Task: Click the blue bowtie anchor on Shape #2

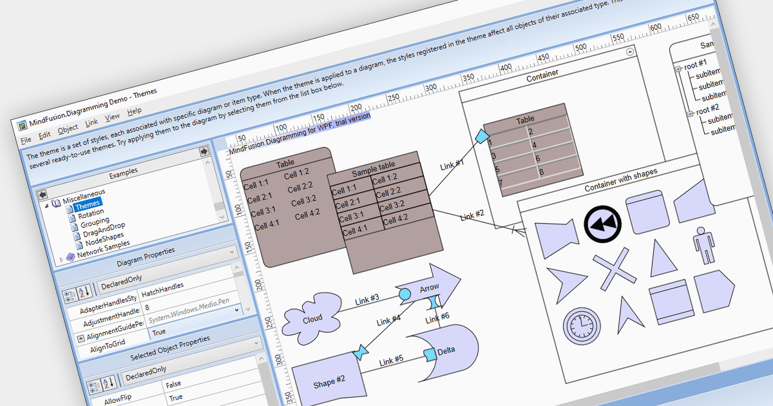Action: pos(361,352)
